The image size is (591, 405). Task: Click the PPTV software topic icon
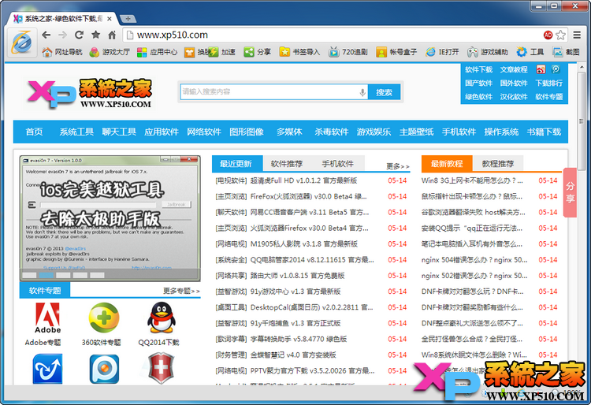pos(104,369)
